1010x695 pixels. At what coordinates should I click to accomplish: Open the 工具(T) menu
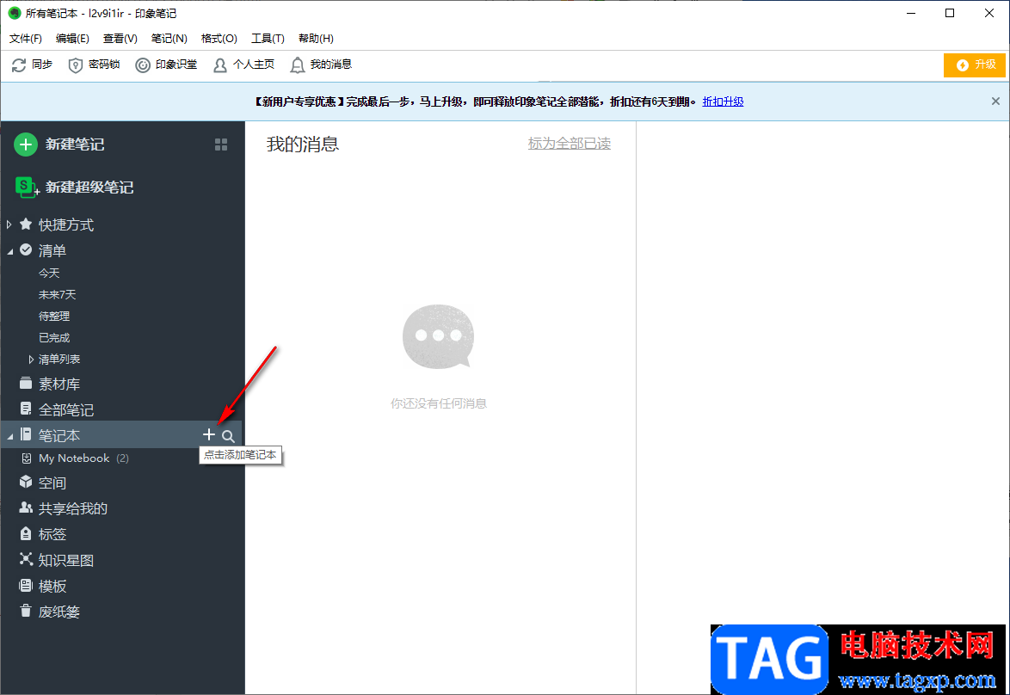pos(268,39)
